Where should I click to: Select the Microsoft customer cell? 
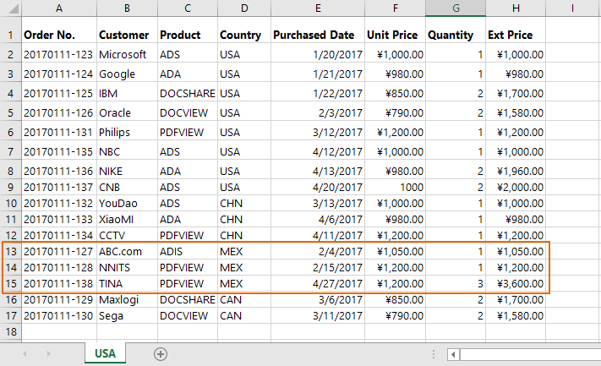click(x=128, y=54)
